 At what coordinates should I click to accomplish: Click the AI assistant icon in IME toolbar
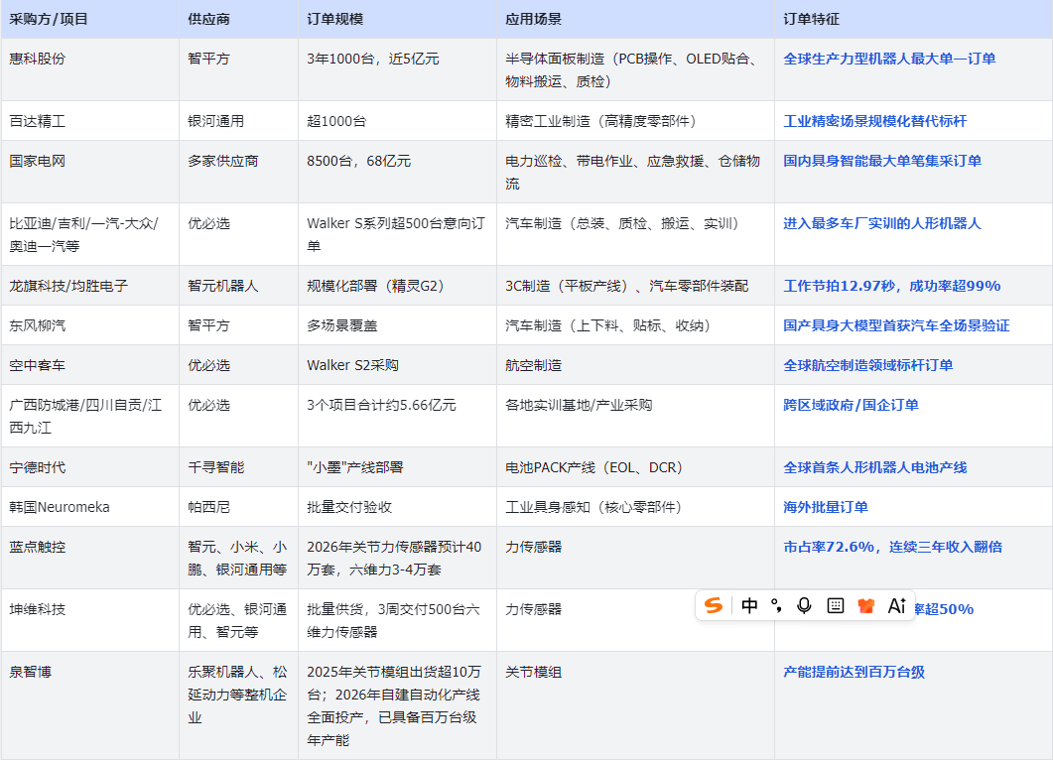897,605
